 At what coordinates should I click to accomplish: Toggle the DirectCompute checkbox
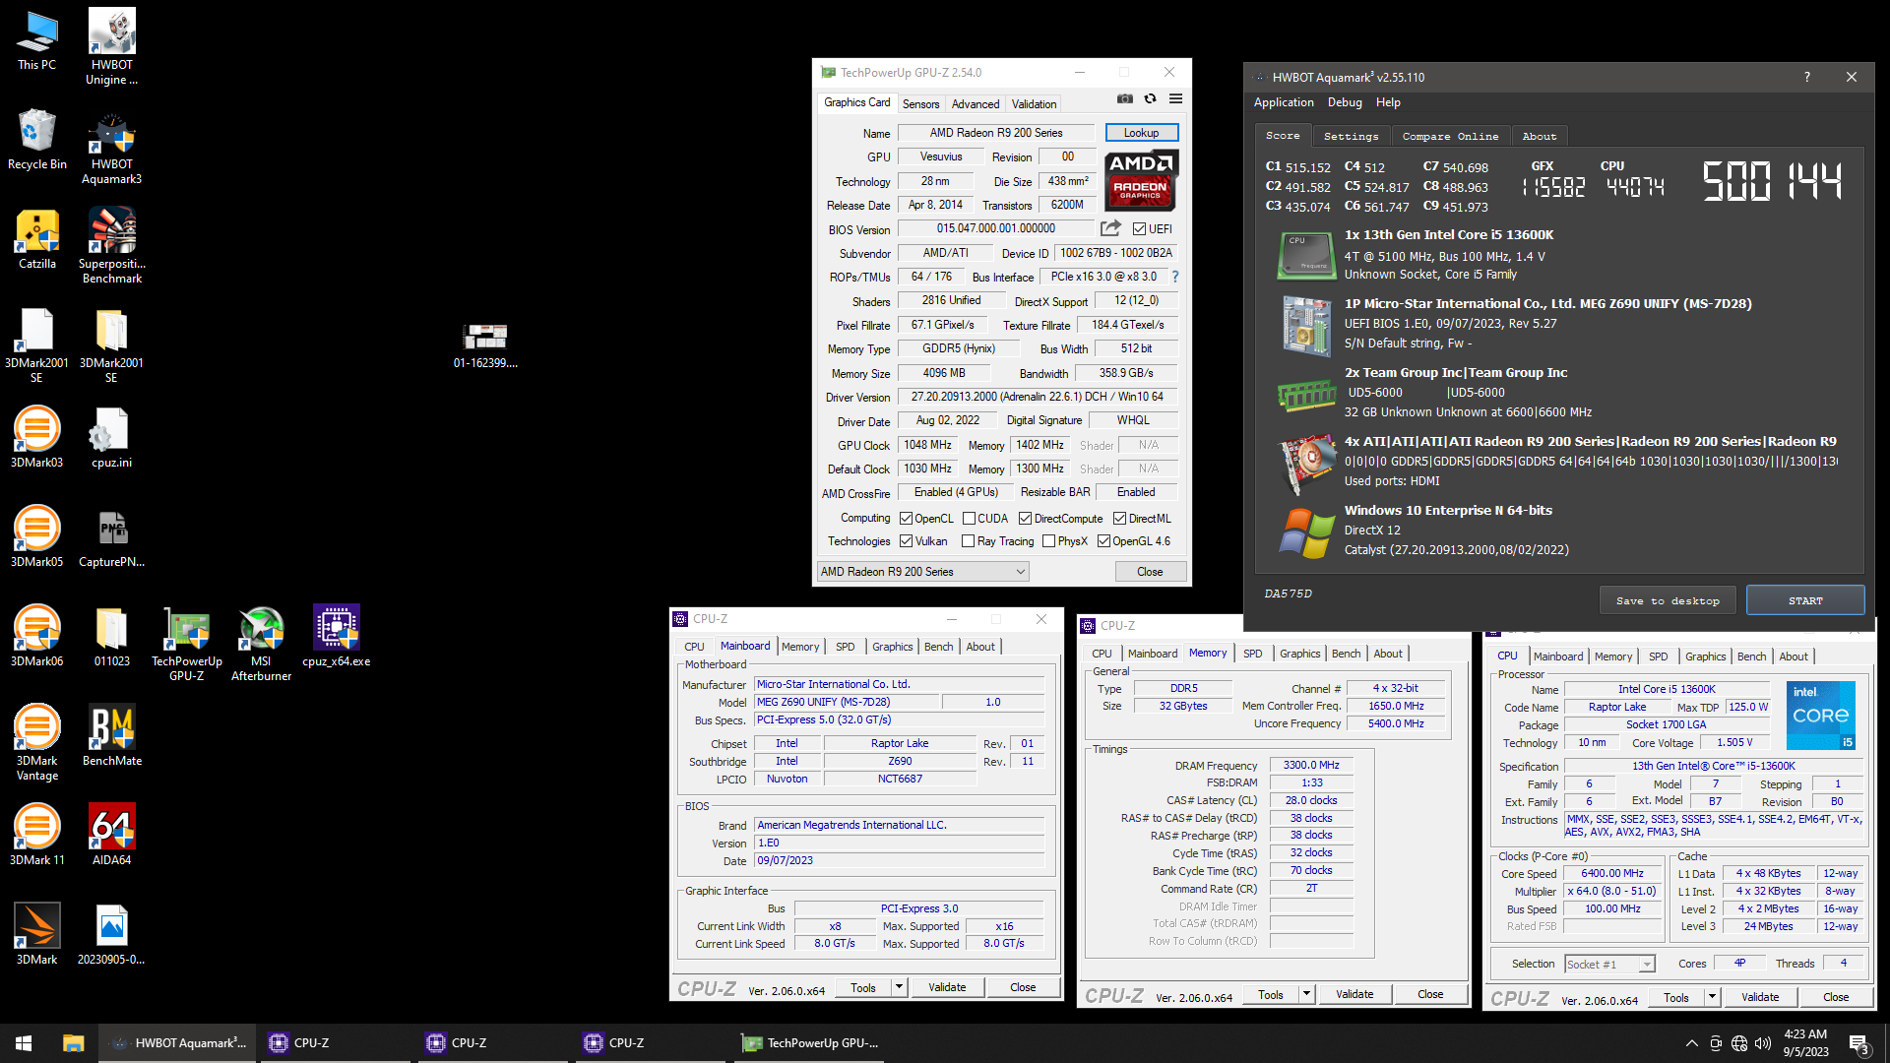click(1025, 518)
